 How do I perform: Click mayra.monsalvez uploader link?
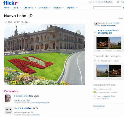pyautogui.click(x=108, y=25)
